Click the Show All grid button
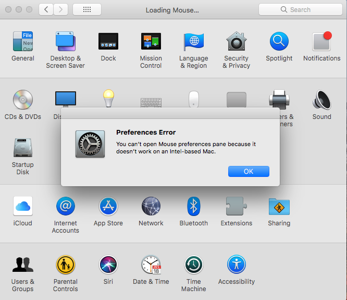The width and height of the screenshot is (347, 300). pyautogui.click(x=87, y=9)
